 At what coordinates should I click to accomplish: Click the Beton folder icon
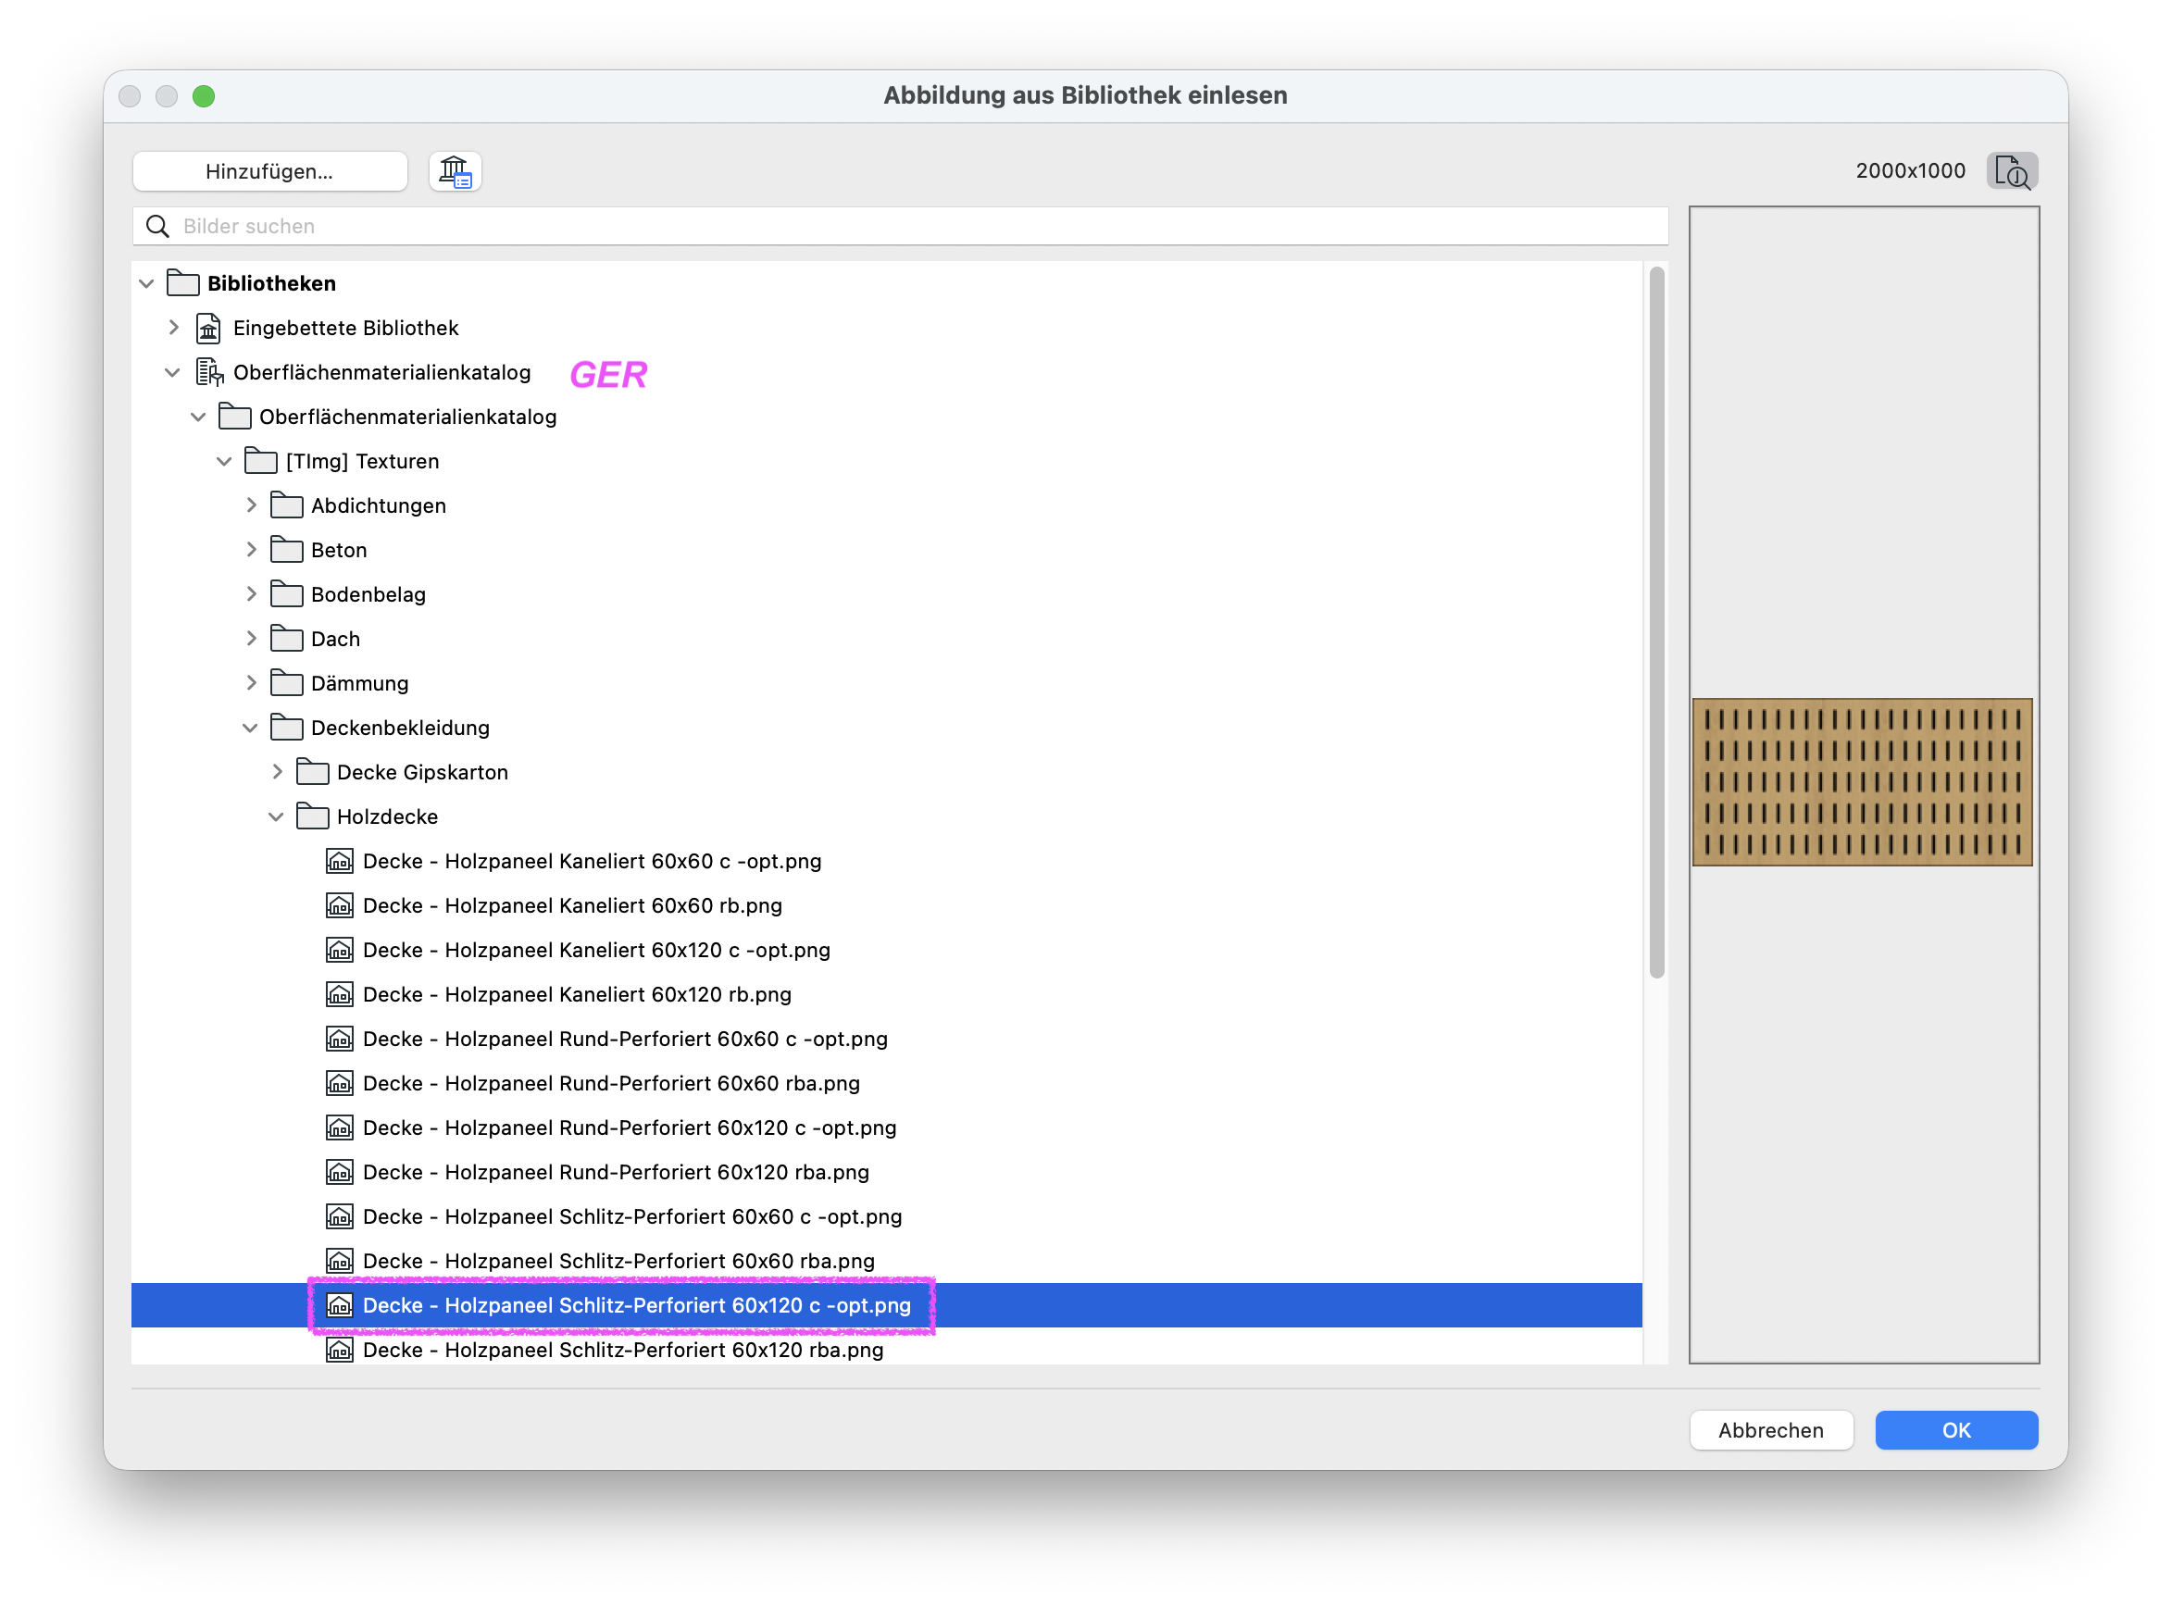[286, 550]
